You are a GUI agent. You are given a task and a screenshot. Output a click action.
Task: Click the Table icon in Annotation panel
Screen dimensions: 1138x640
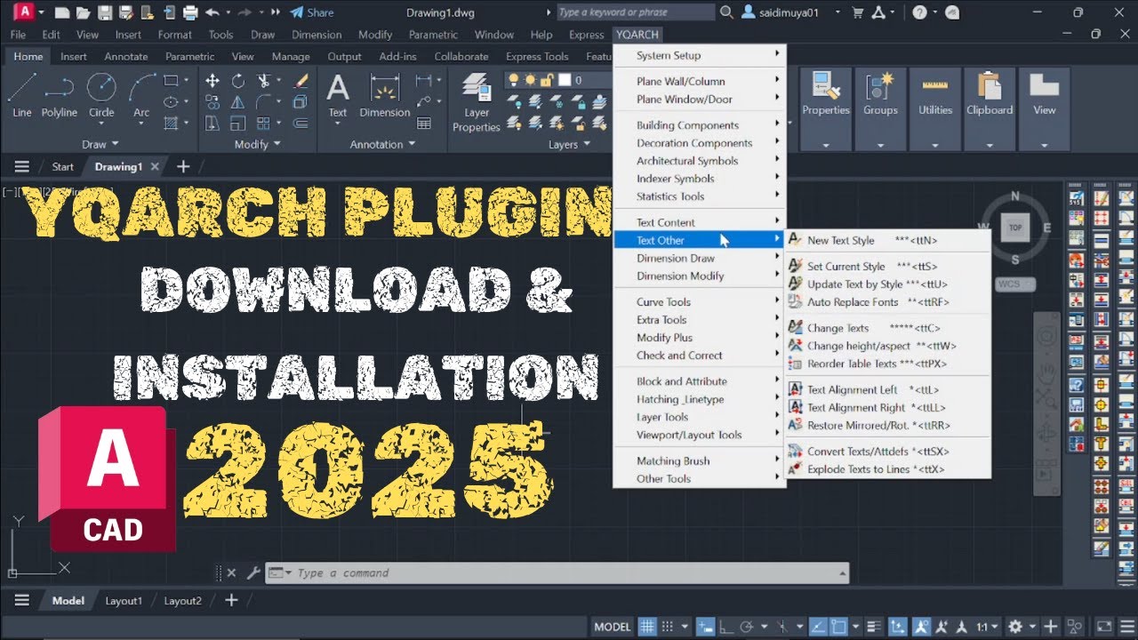424,123
